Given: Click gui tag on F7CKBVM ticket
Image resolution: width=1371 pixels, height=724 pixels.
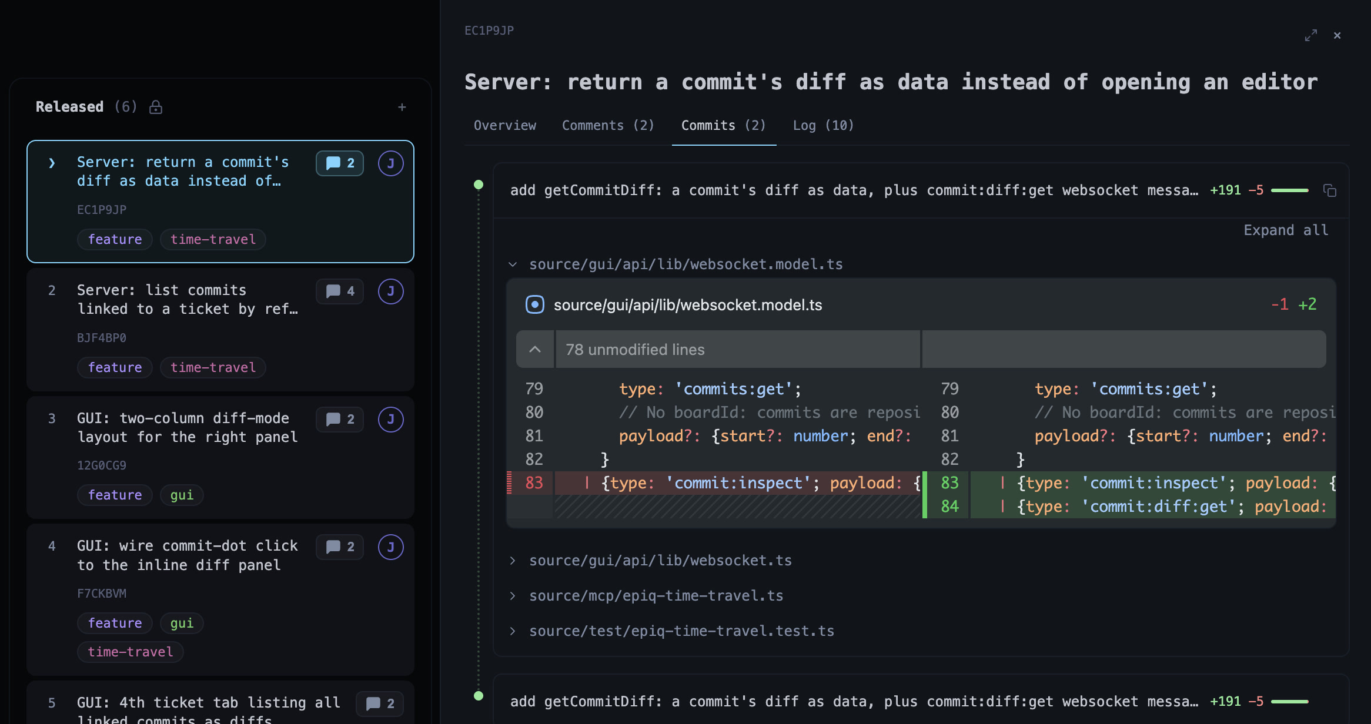Looking at the screenshot, I should [x=182, y=623].
